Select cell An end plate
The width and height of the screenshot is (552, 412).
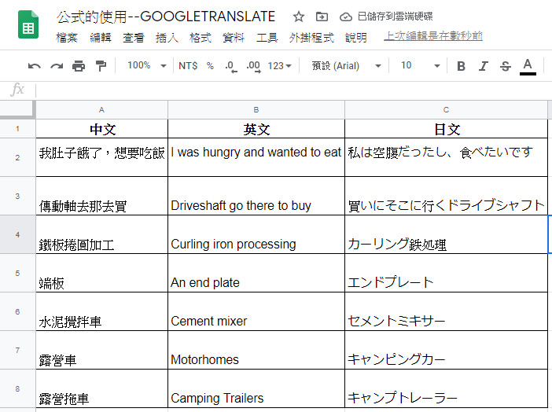(x=256, y=274)
